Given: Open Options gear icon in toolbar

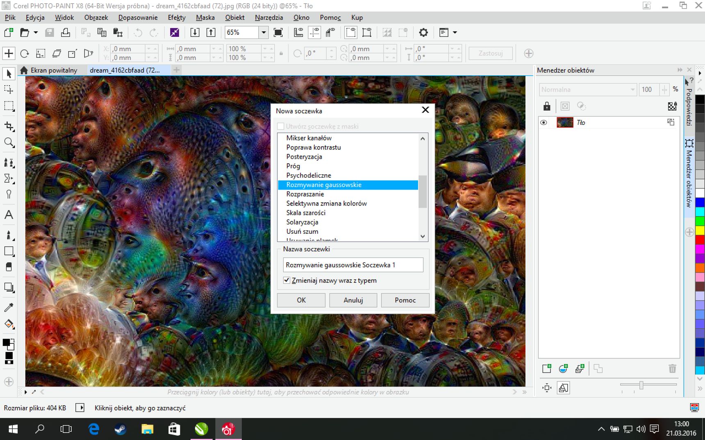Looking at the screenshot, I should [423, 32].
